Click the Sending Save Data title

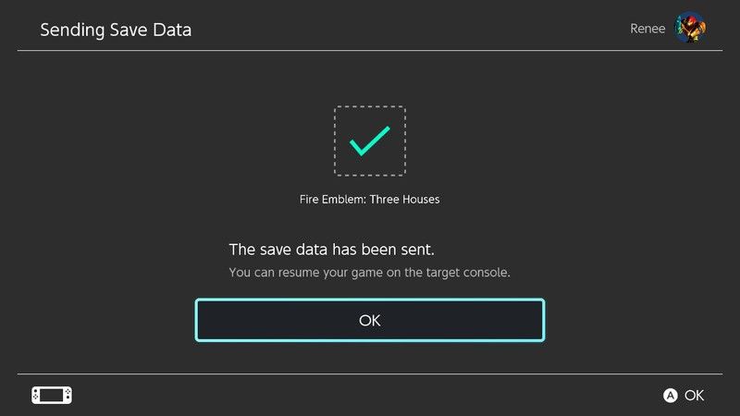116,30
